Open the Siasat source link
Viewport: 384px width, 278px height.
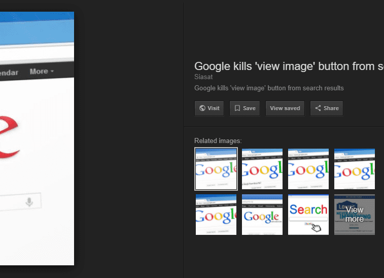pos(203,77)
